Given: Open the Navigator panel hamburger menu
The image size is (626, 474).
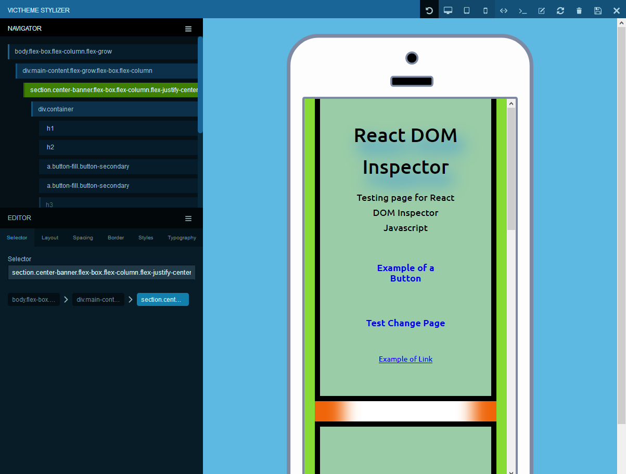Looking at the screenshot, I should point(188,29).
